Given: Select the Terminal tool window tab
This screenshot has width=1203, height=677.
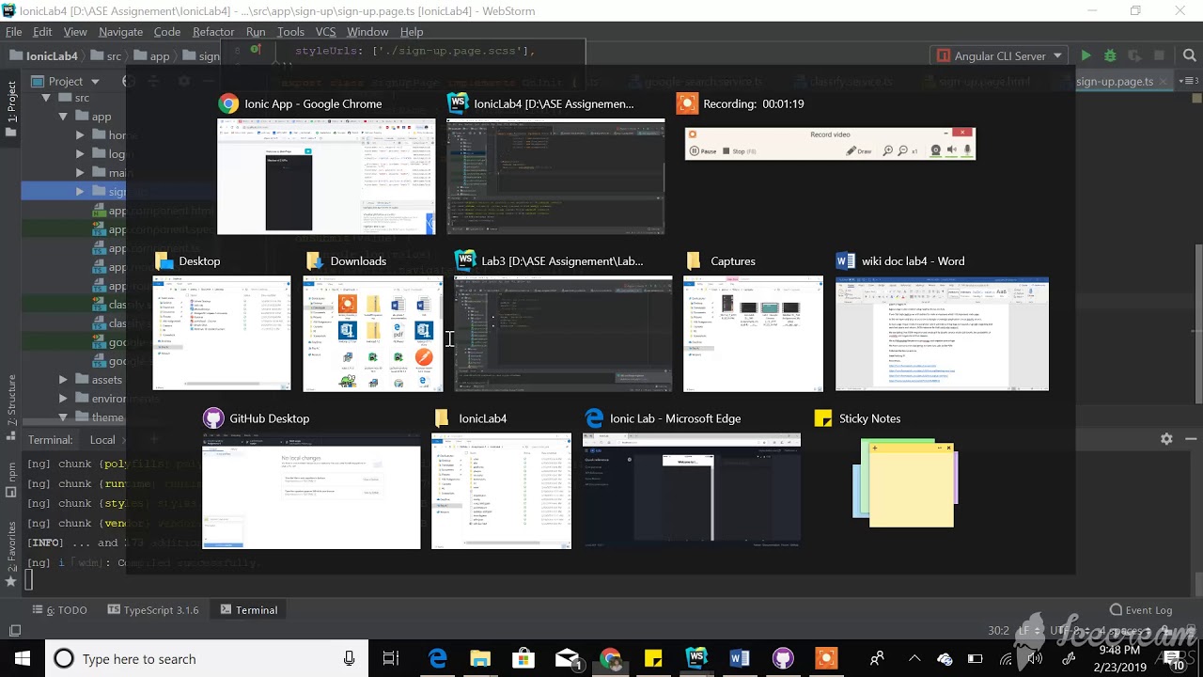Looking at the screenshot, I should click(248, 610).
